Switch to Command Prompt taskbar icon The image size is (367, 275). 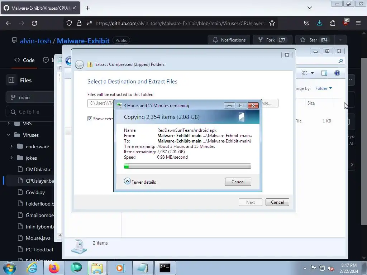tap(165, 268)
